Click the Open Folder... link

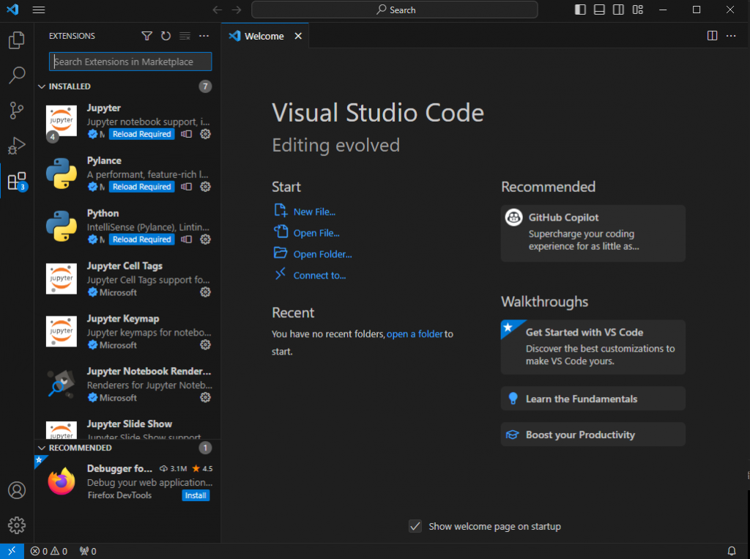click(322, 254)
